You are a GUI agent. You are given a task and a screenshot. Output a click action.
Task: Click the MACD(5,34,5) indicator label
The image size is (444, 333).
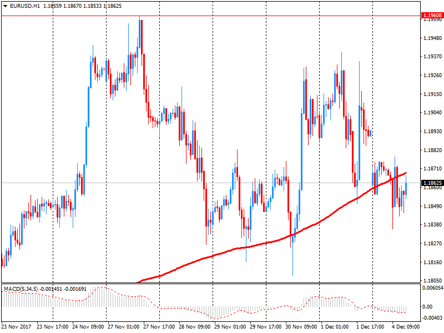pos(21,289)
